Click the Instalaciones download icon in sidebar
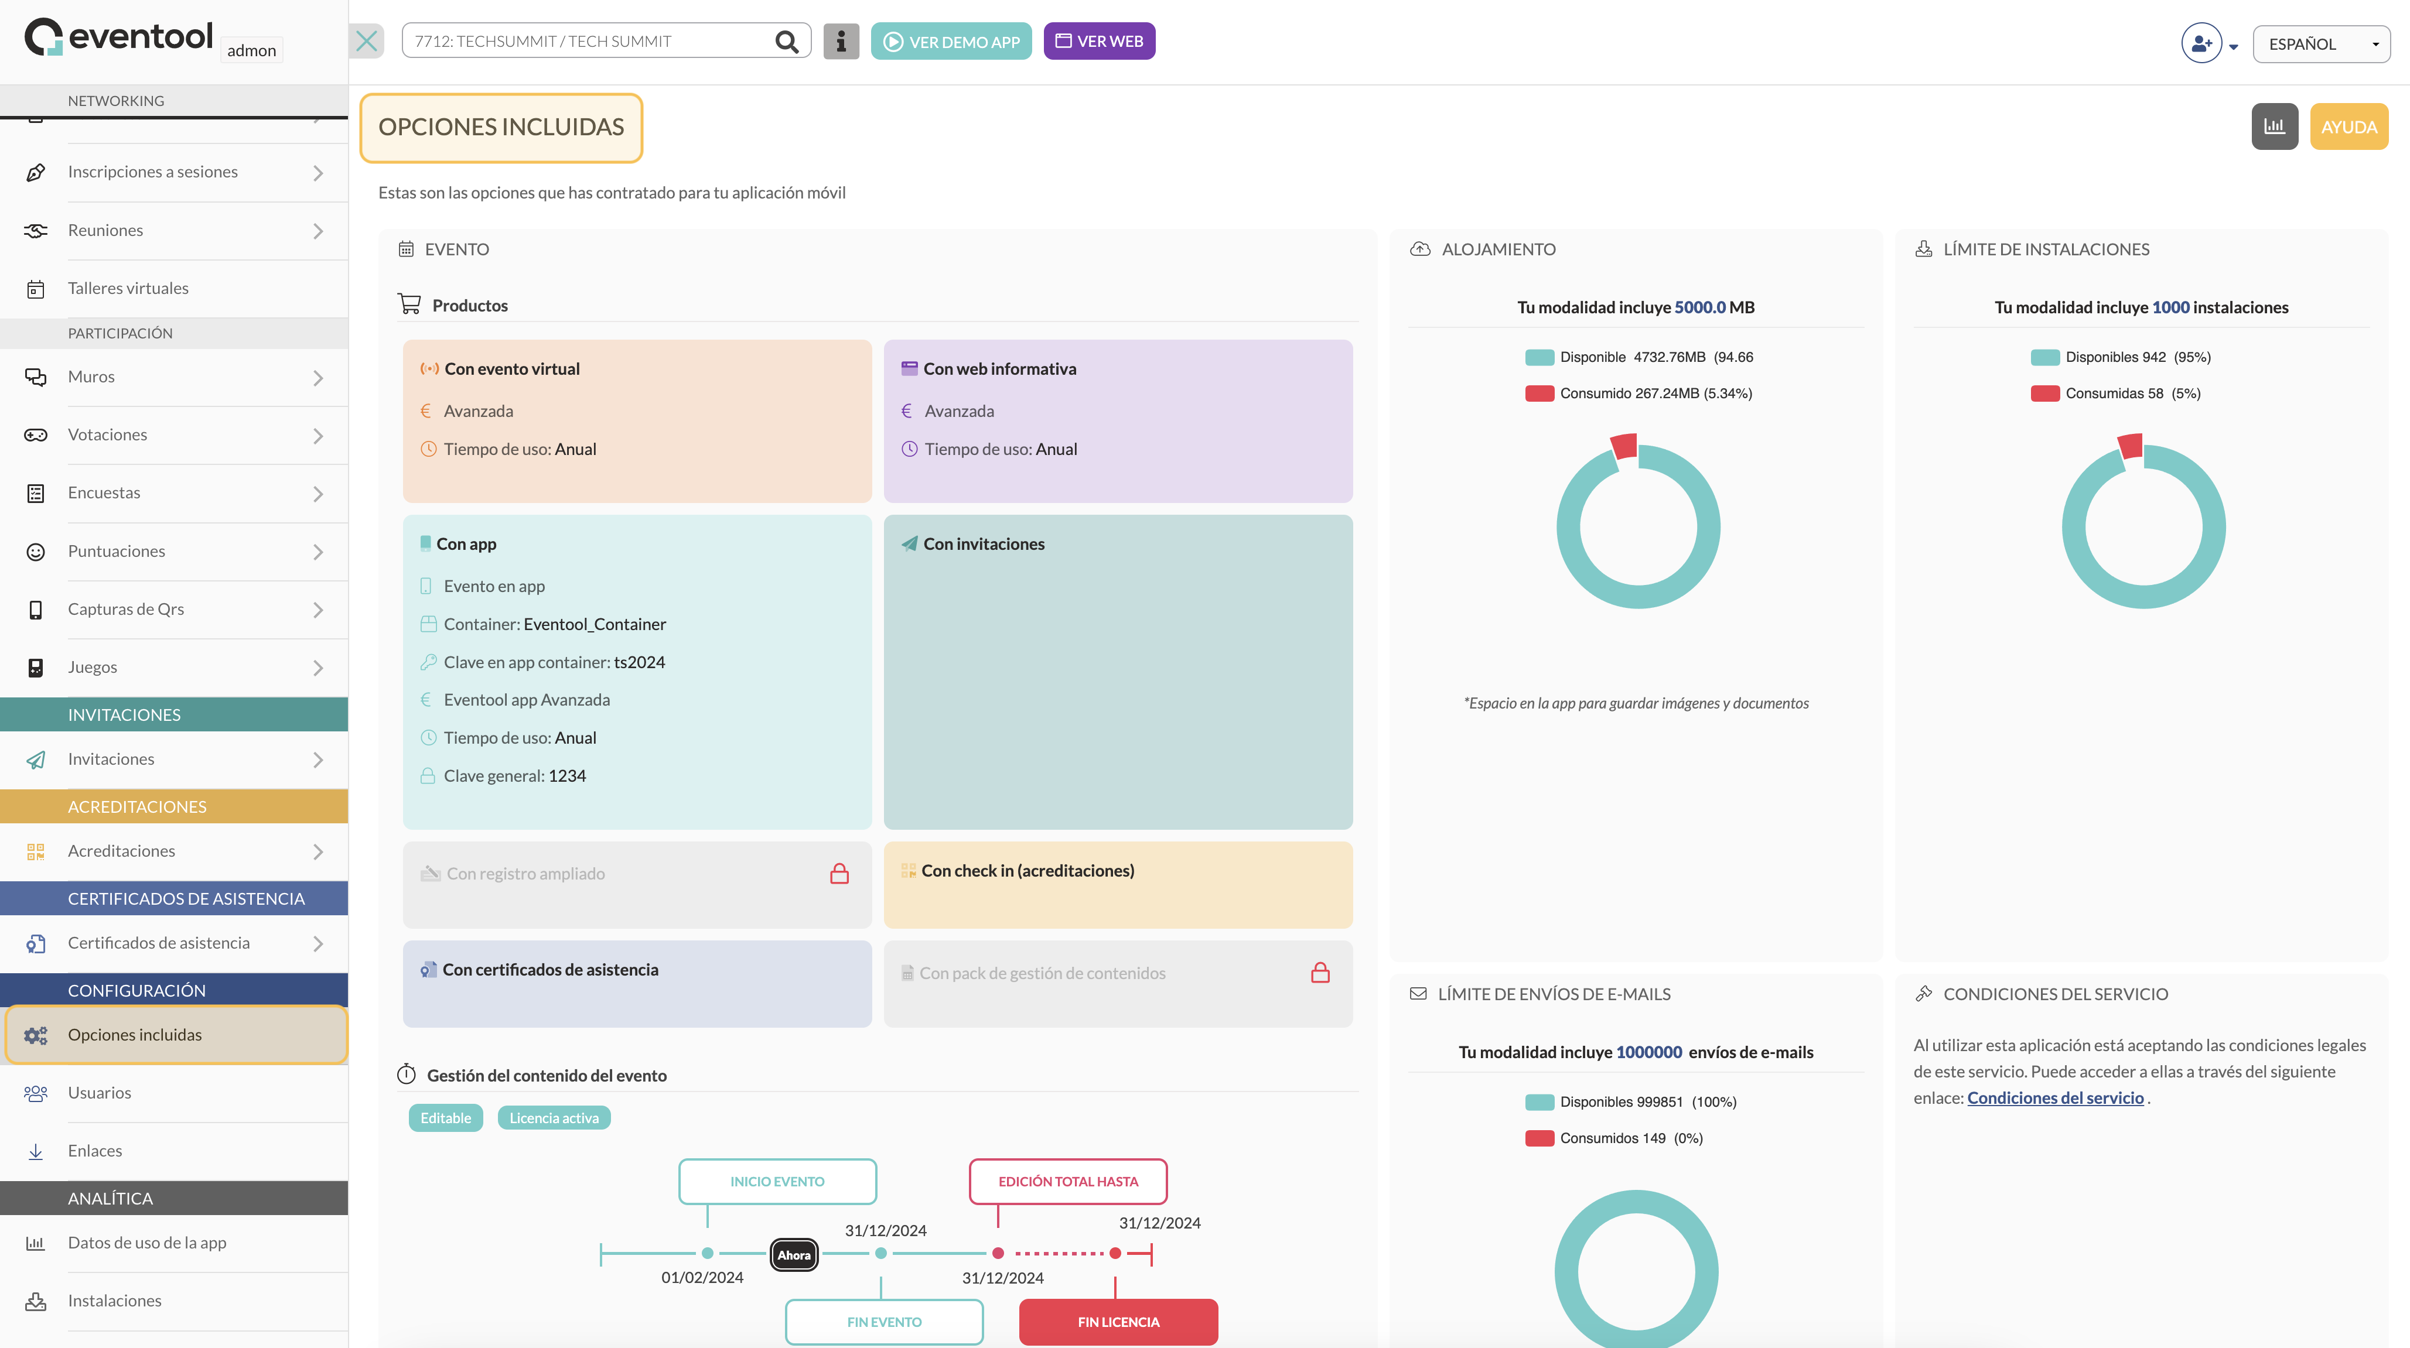2410x1348 pixels. (36, 1301)
